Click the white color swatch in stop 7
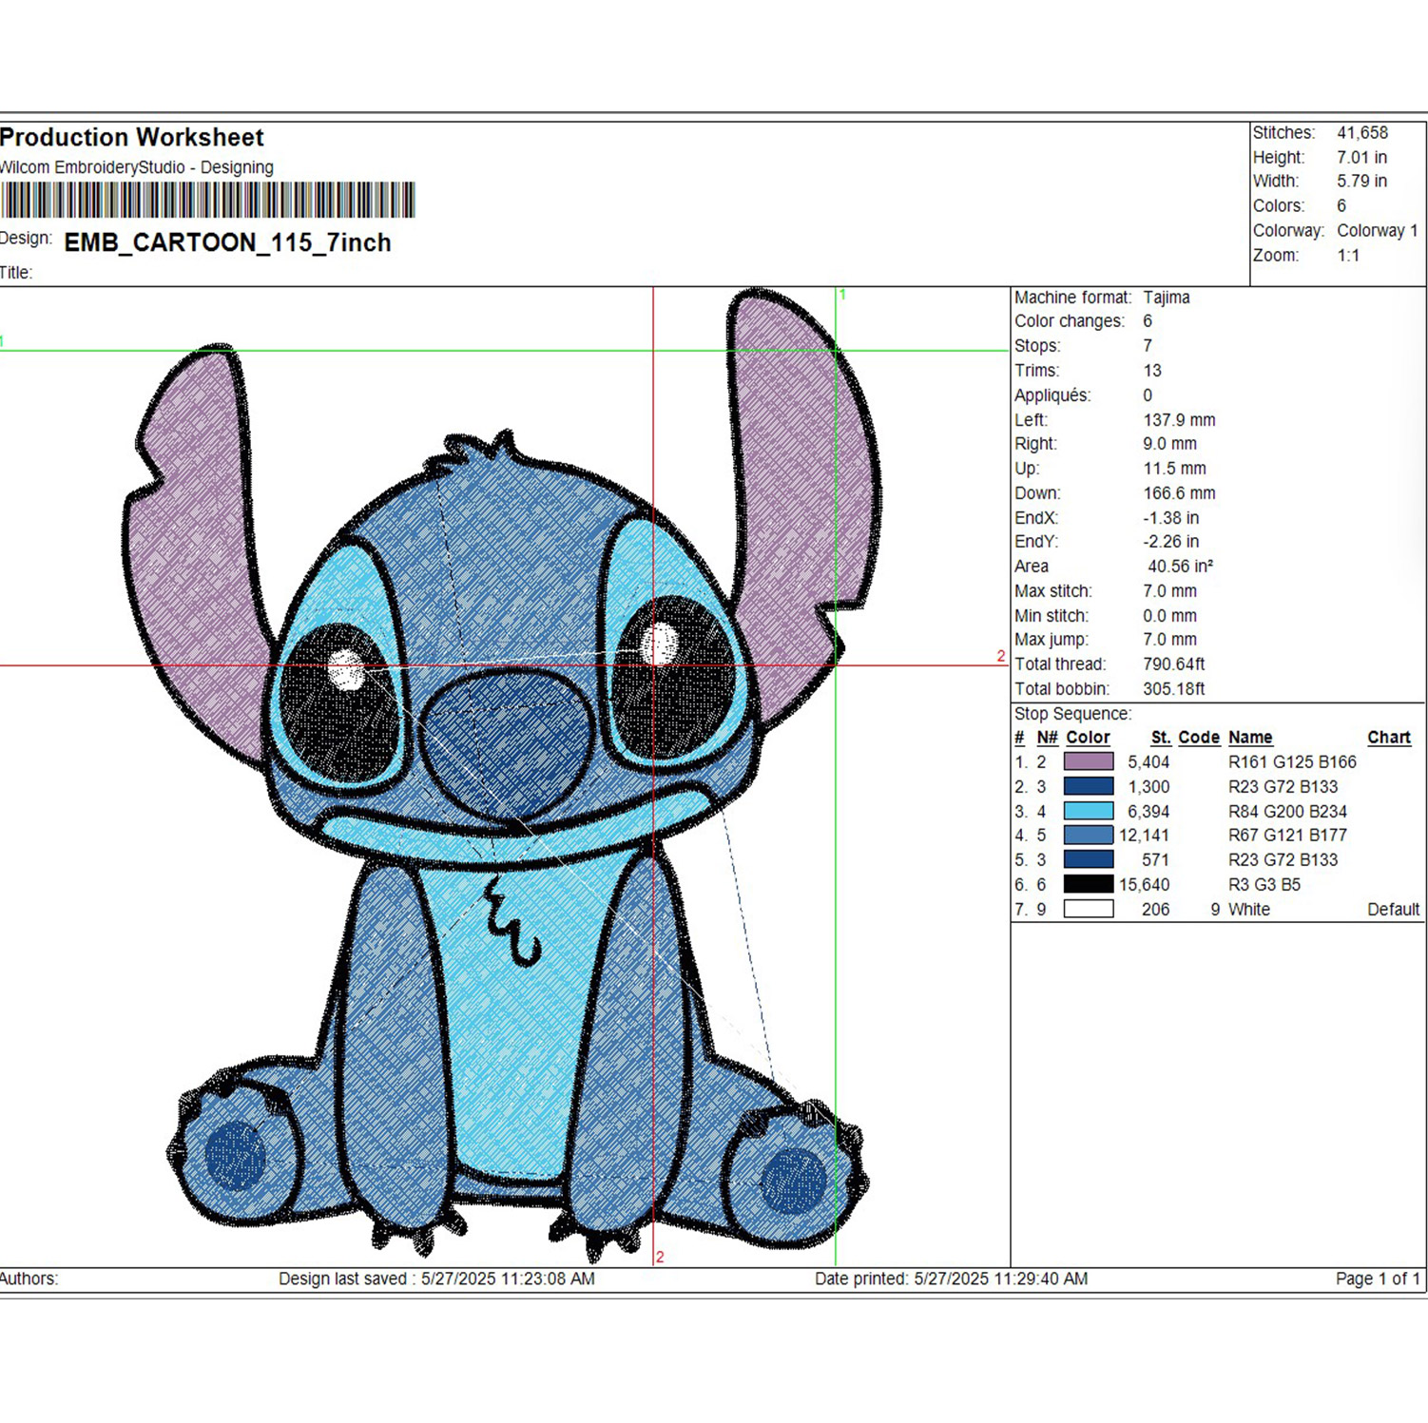1428x1423 pixels. [x=1088, y=909]
